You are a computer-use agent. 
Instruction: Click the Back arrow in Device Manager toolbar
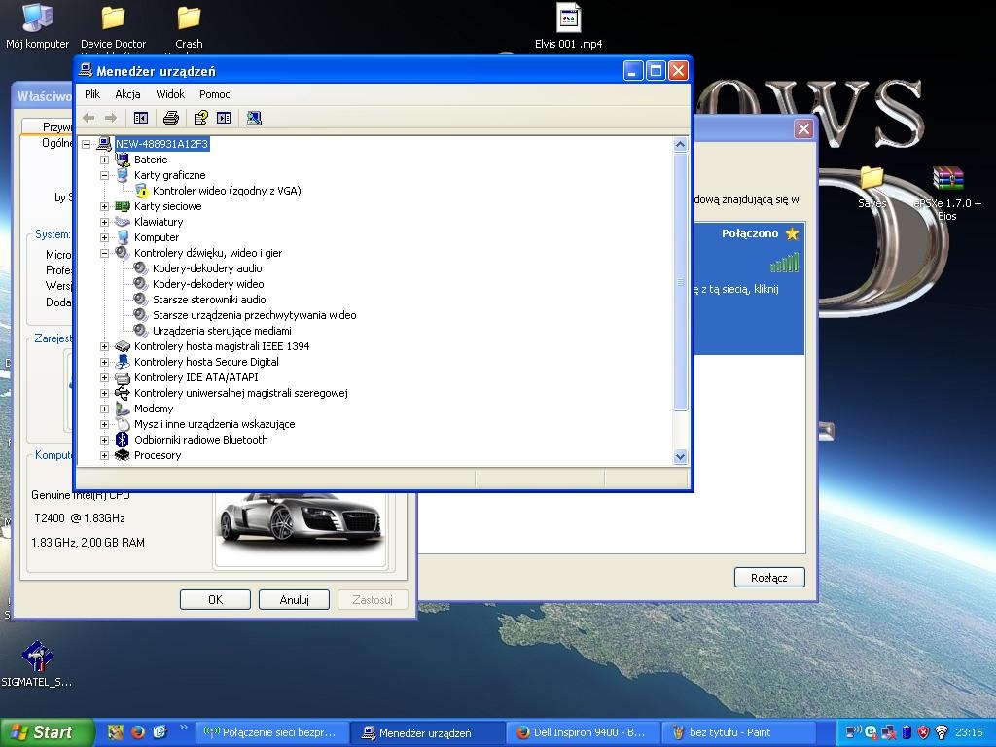pyautogui.click(x=89, y=118)
